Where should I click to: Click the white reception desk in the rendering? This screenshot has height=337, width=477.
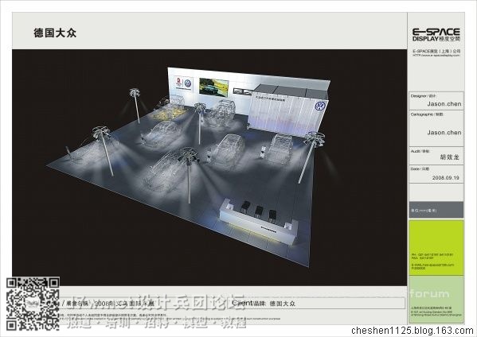click(259, 222)
